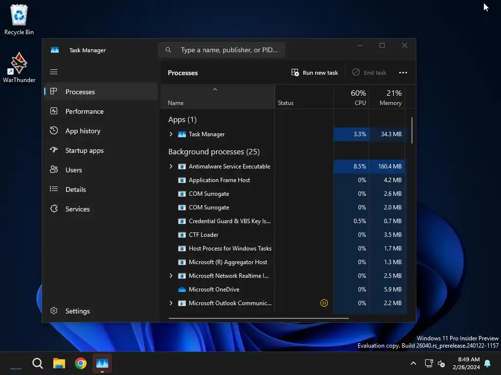Open Performance via its sidebar icon

pyautogui.click(x=54, y=111)
